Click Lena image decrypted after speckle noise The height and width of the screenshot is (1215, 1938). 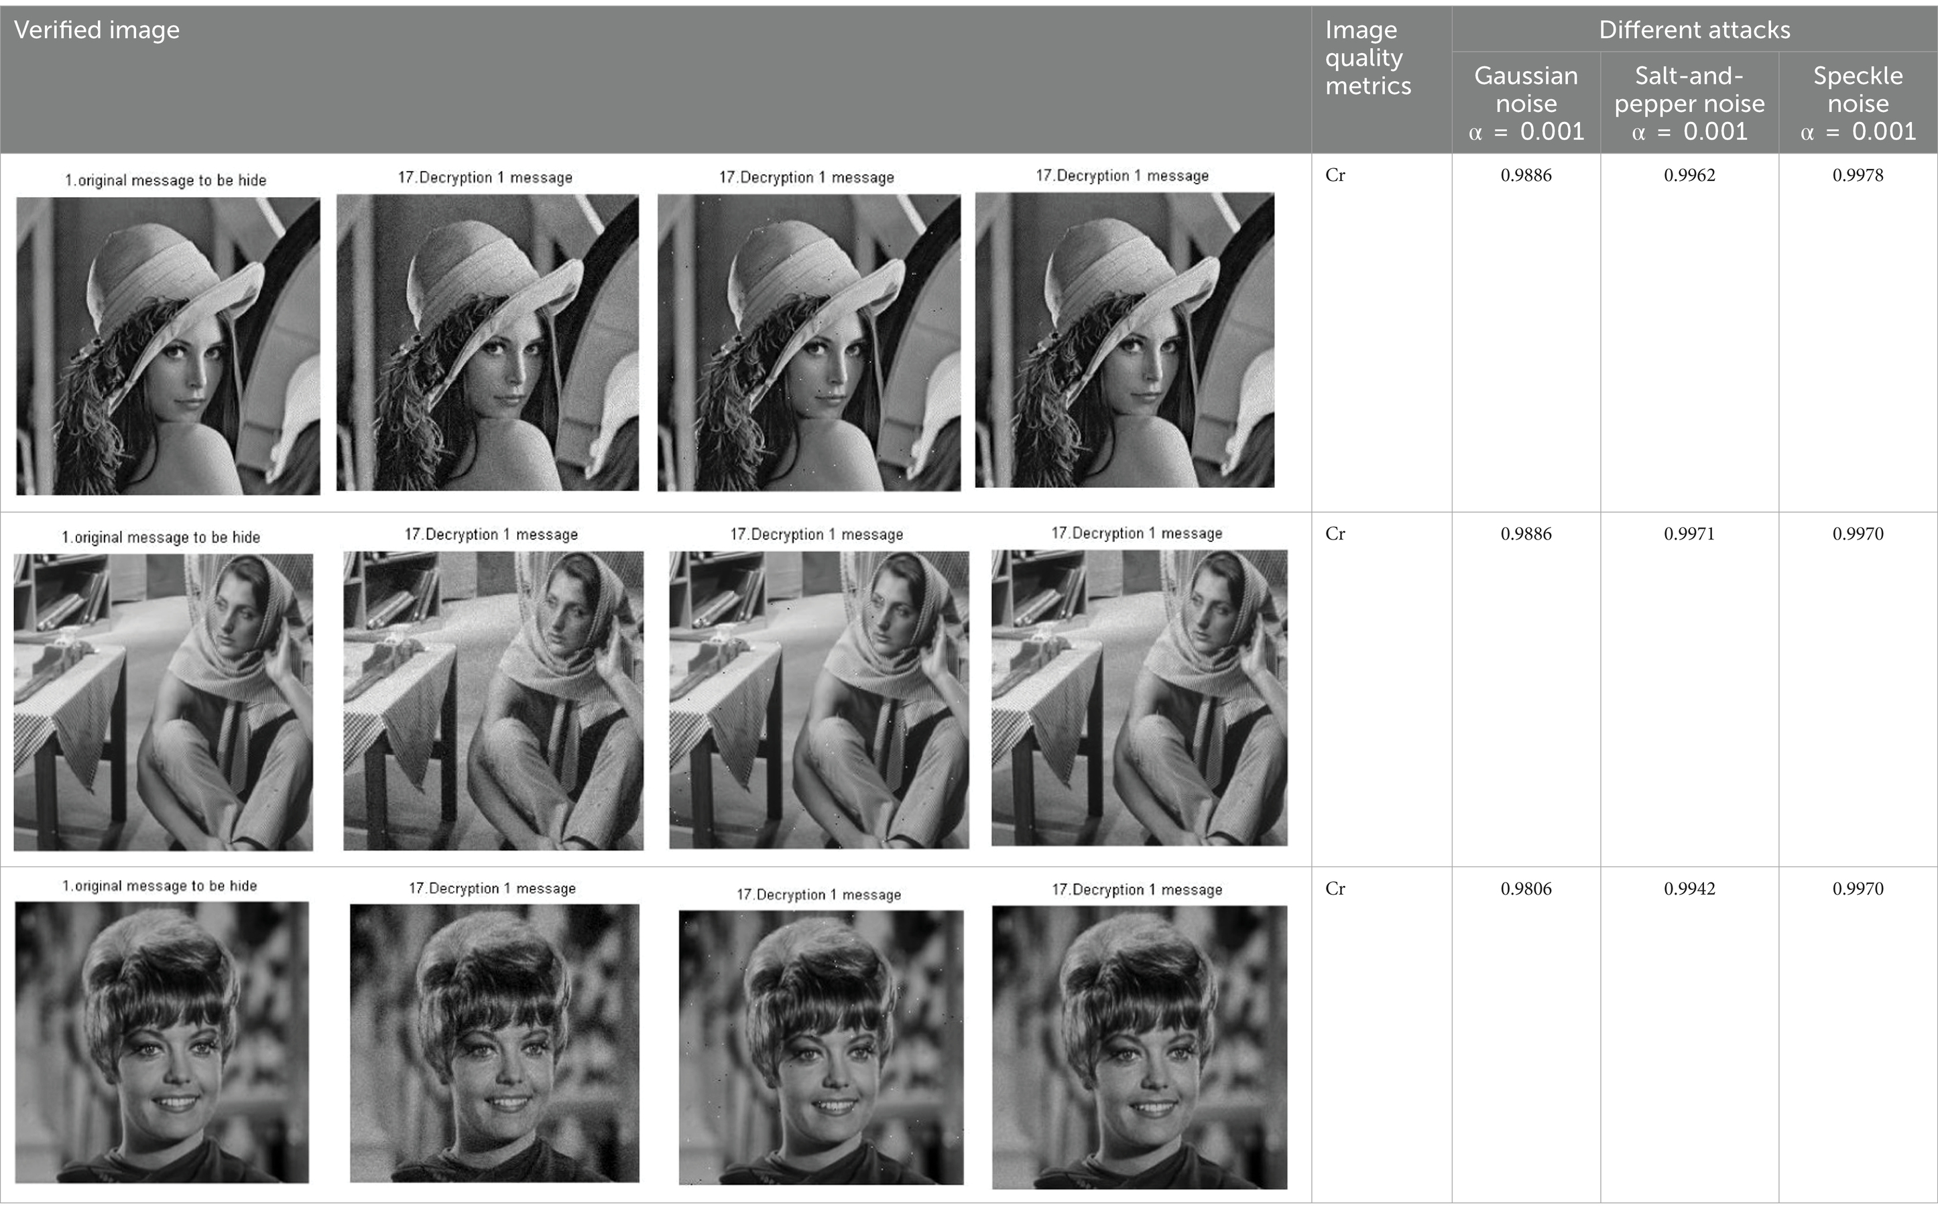(x=1125, y=340)
